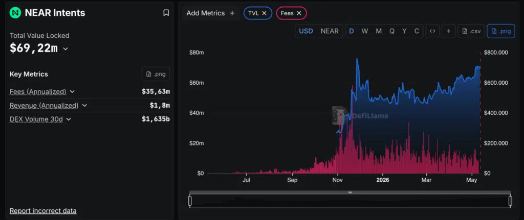Expand DEX Volume 30d breakdown
The image size is (524, 220).
(x=69, y=119)
